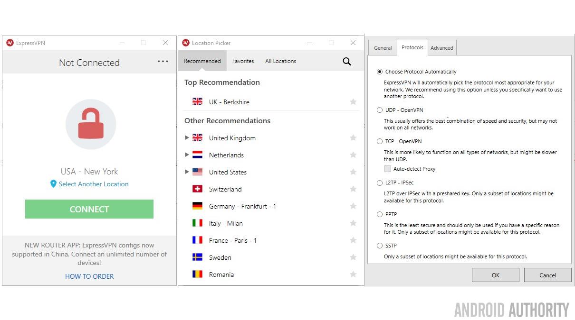Star the Romania location
The width and height of the screenshot is (575, 320).
click(353, 274)
